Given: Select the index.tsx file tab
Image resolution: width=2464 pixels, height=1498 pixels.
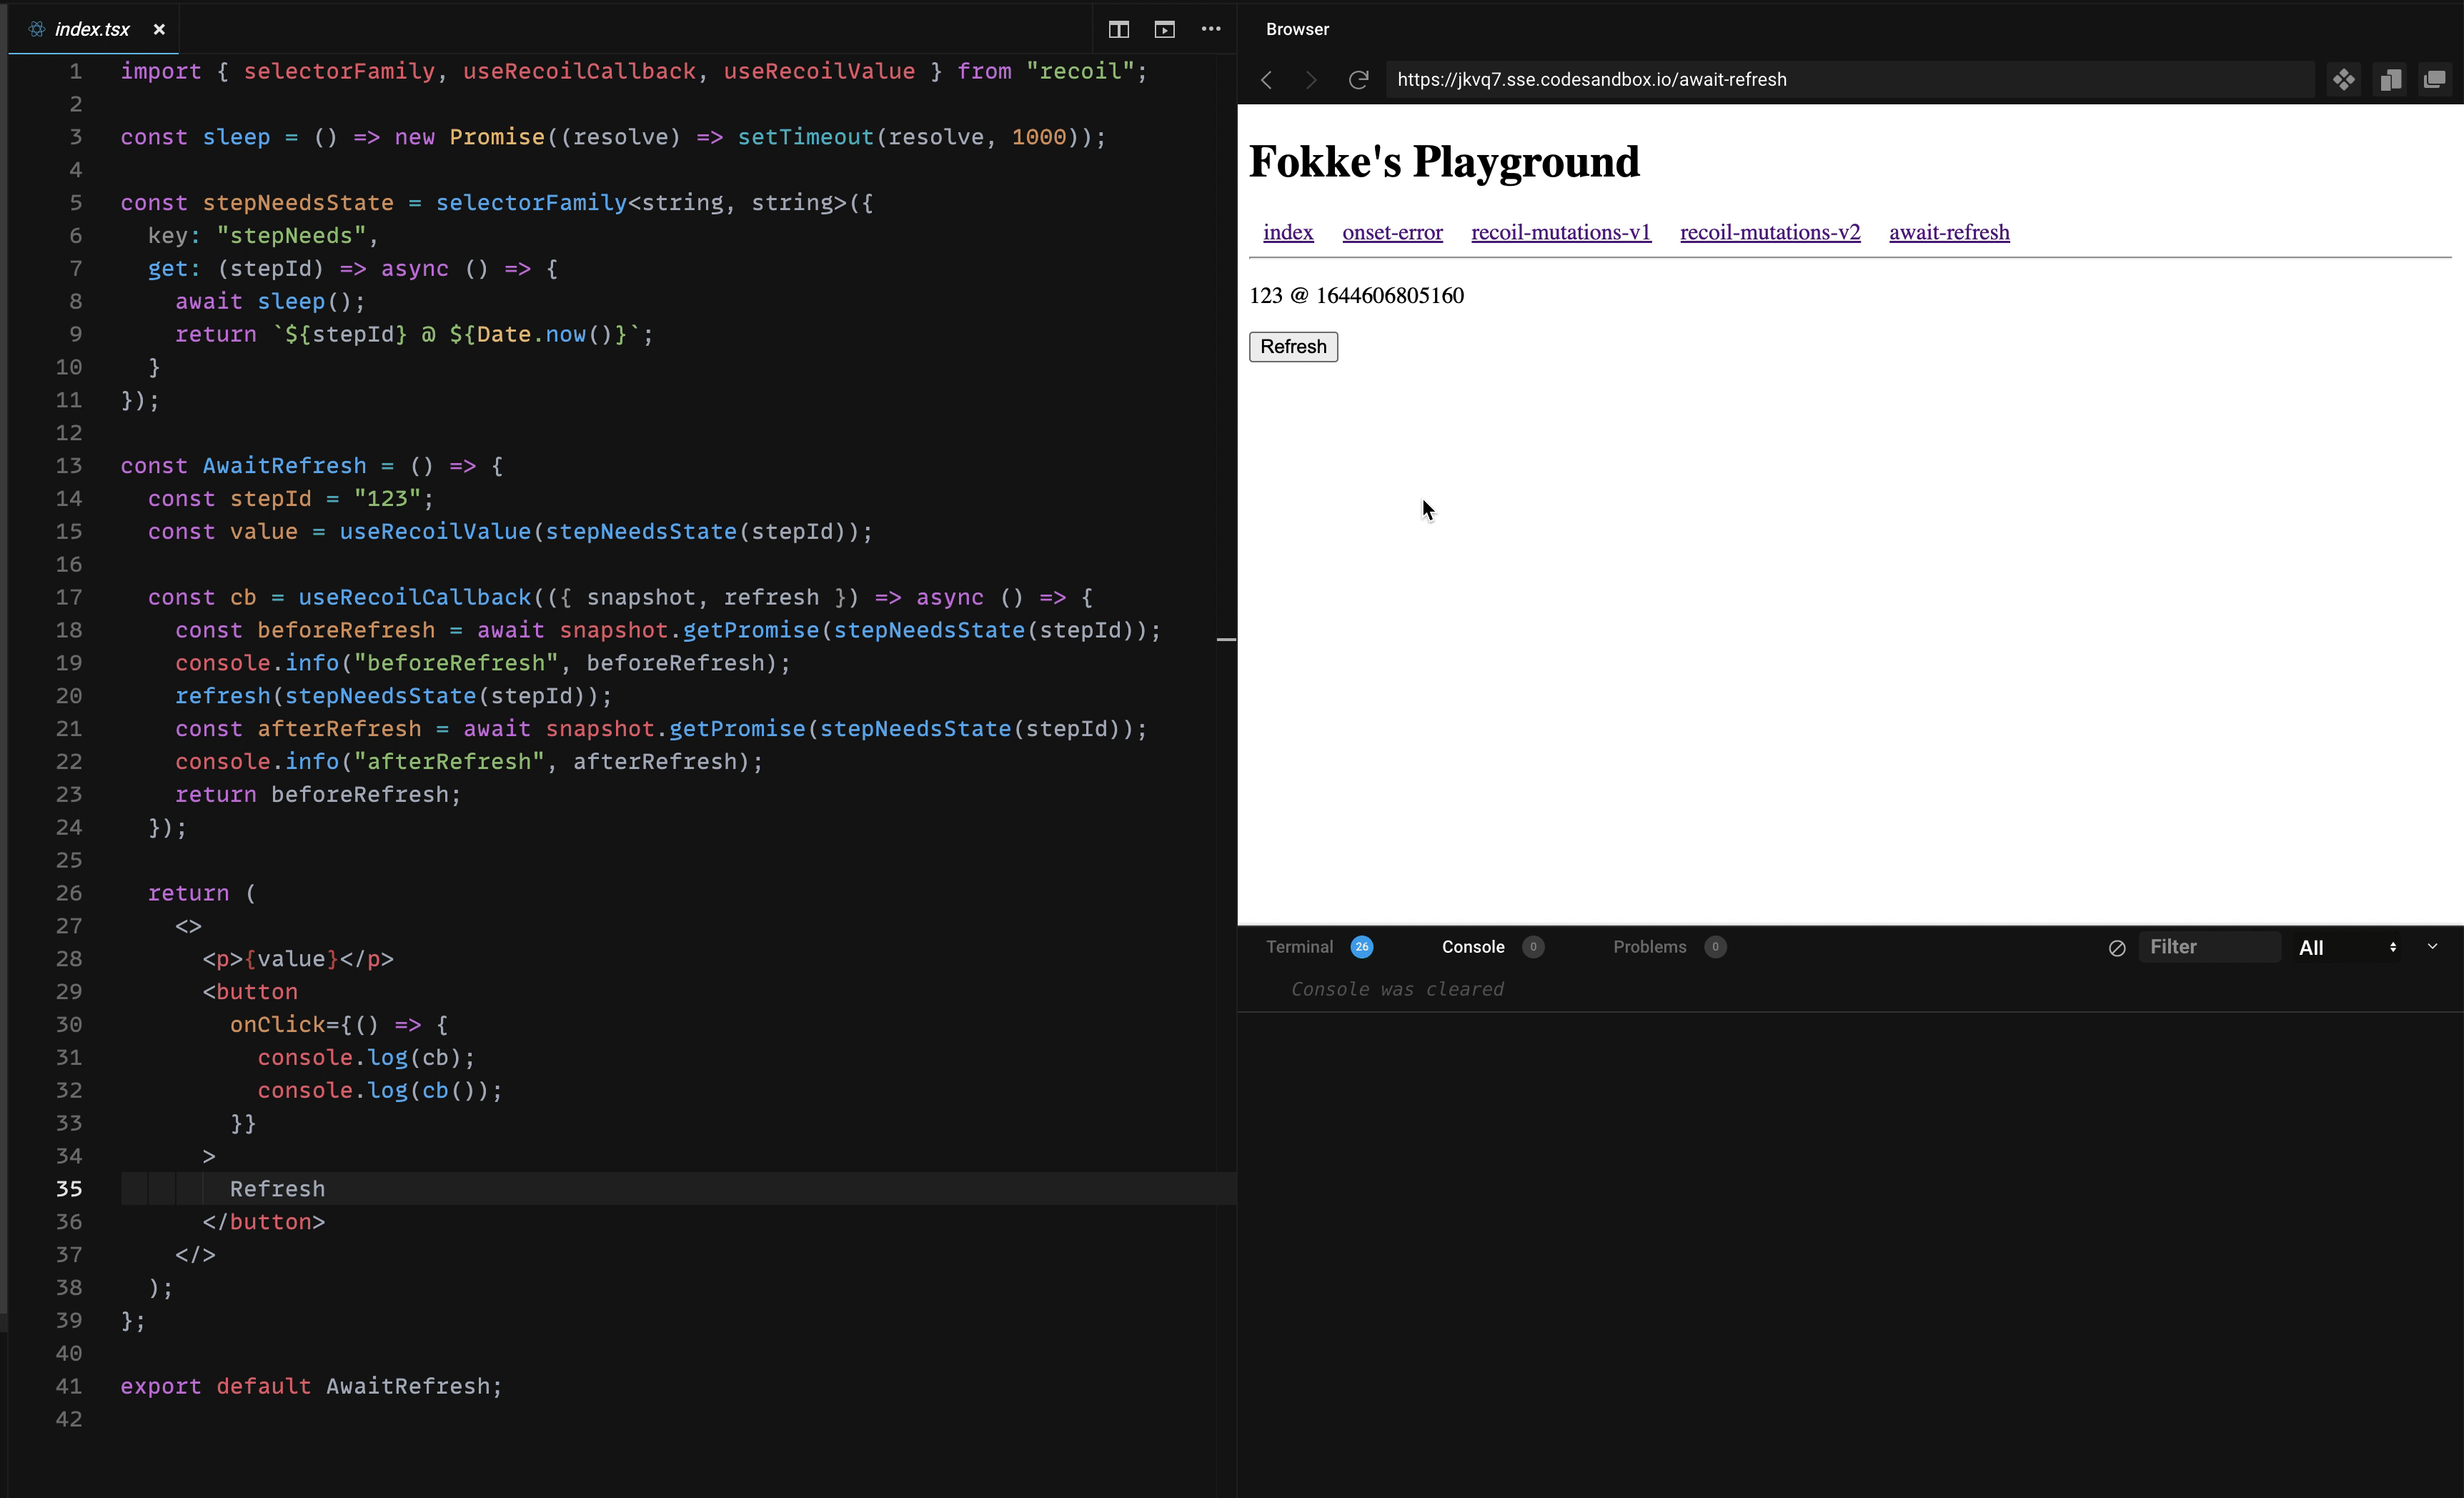Looking at the screenshot, I should click(94, 29).
